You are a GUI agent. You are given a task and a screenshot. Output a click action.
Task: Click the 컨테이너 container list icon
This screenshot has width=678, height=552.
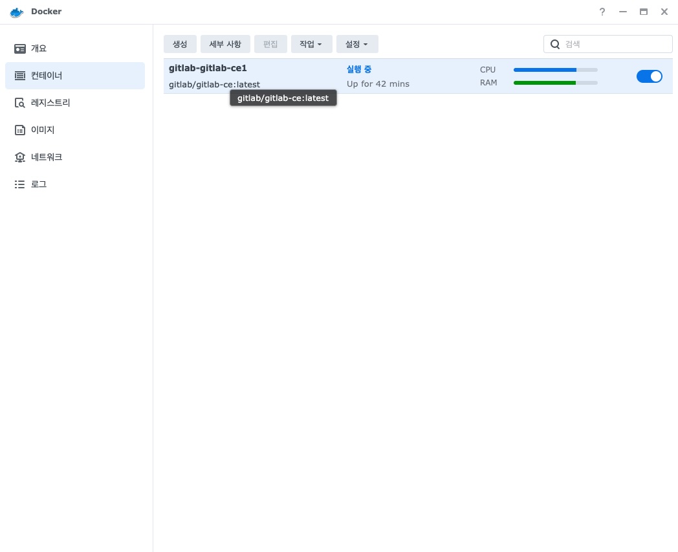tap(20, 76)
